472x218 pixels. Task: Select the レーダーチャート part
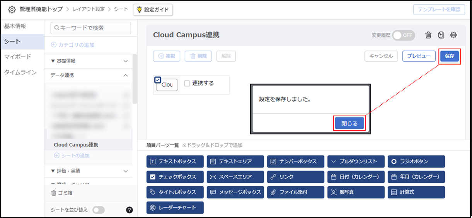[175, 208]
